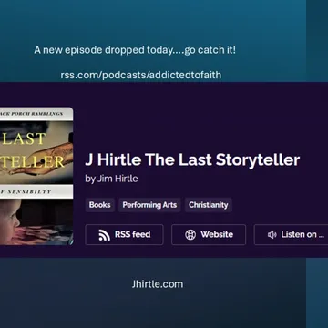Click the author name Jim Hirtle
Screen dimensions: 328x328
[x=118, y=179]
